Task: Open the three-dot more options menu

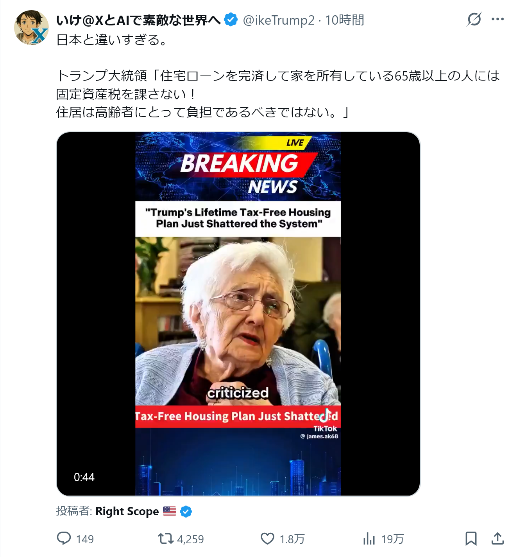Action: (x=498, y=19)
